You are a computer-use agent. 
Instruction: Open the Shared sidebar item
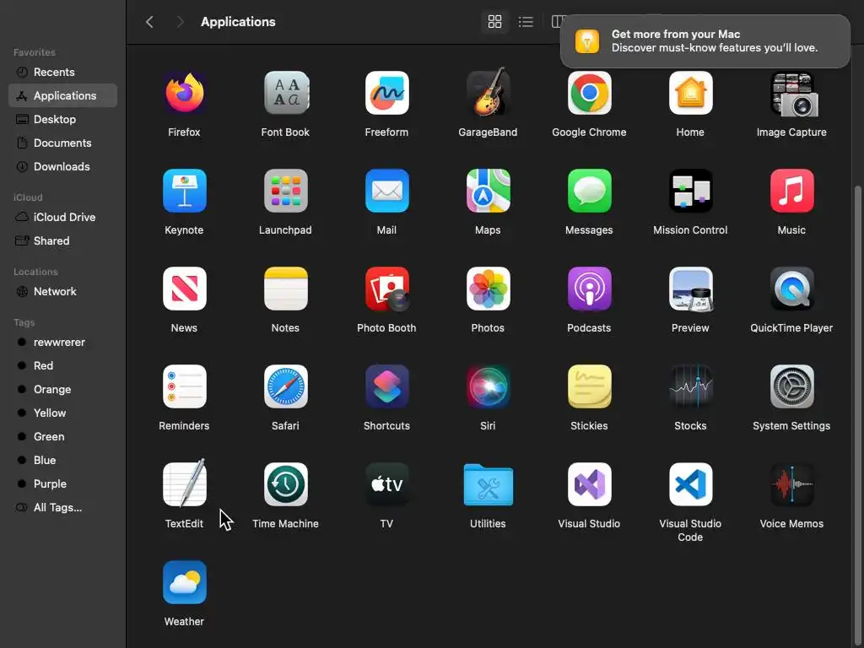click(x=62, y=240)
